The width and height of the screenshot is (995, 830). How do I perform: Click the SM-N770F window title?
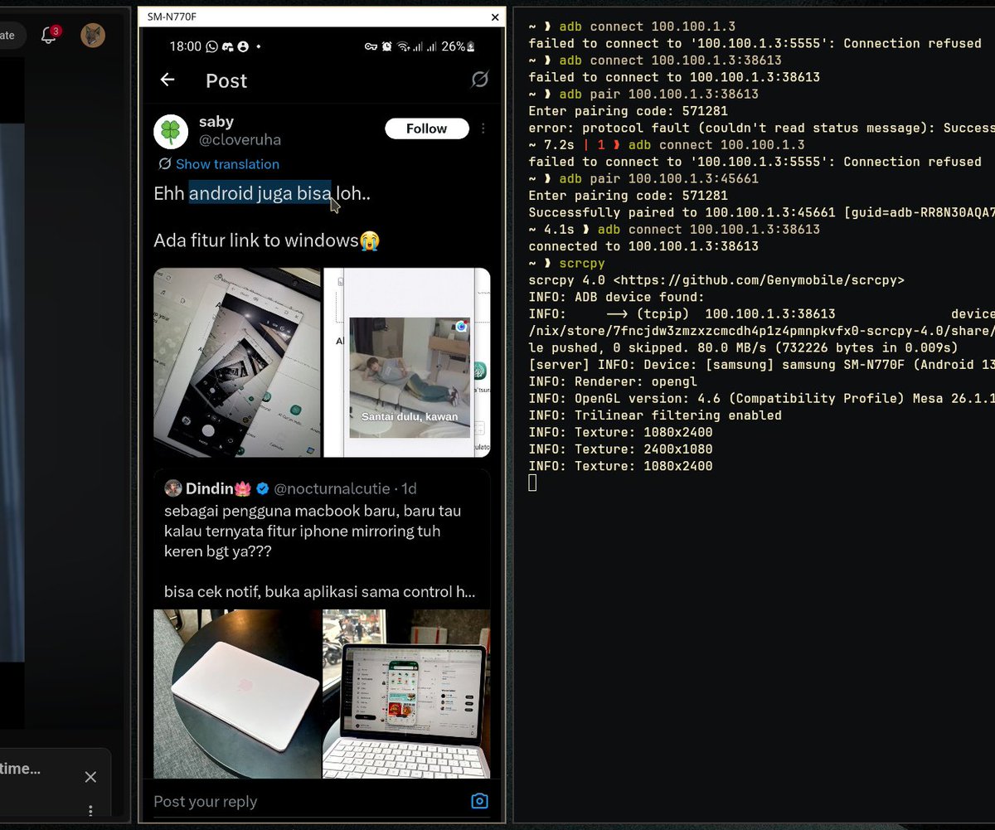pyautogui.click(x=172, y=17)
